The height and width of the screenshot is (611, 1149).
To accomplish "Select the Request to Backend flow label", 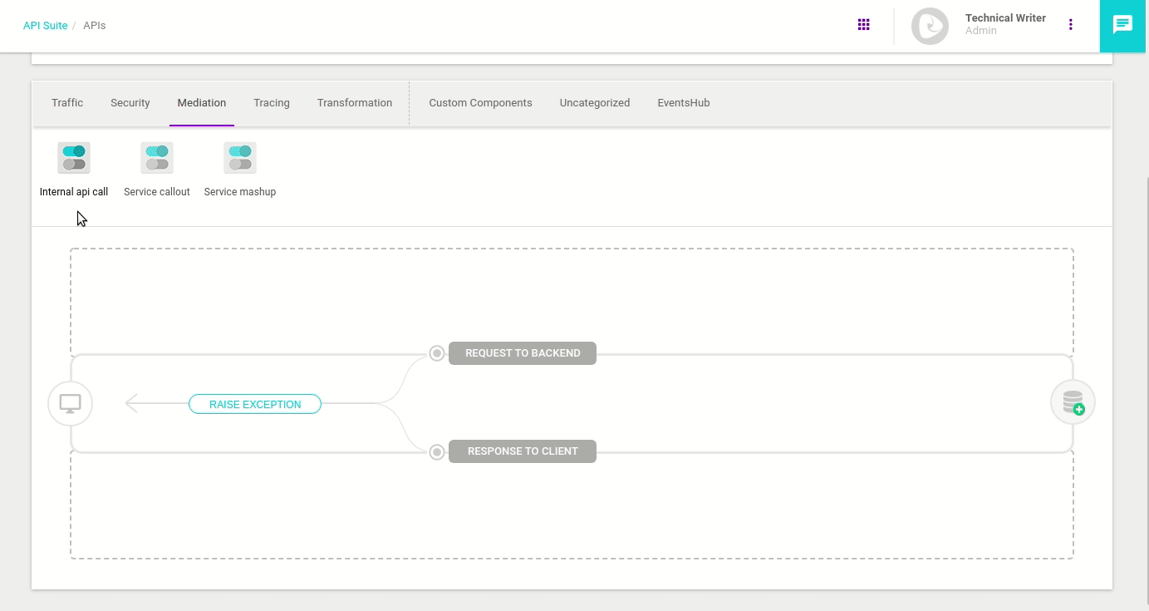I will (523, 352).
